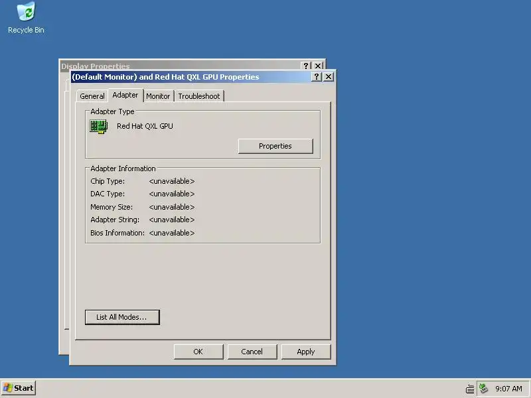
Task: Open the Troubleshoot tab
Action: click(x=199, y=96)
